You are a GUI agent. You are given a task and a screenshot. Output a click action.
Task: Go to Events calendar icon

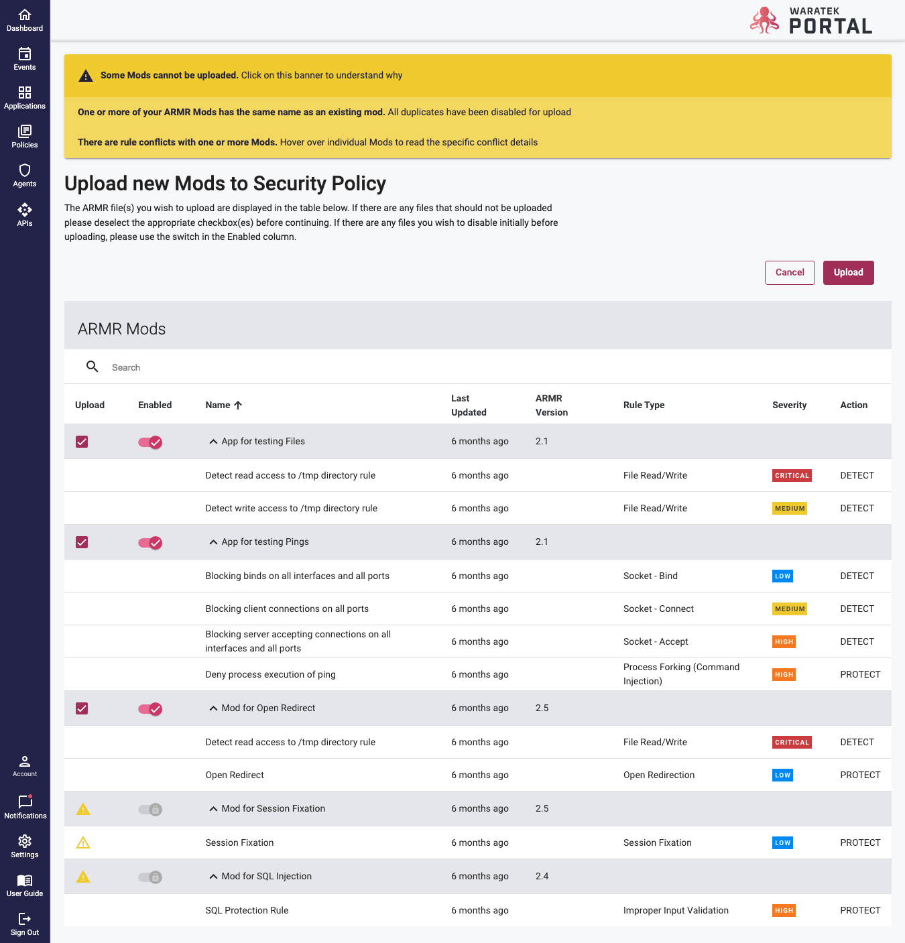pos(25,54)
